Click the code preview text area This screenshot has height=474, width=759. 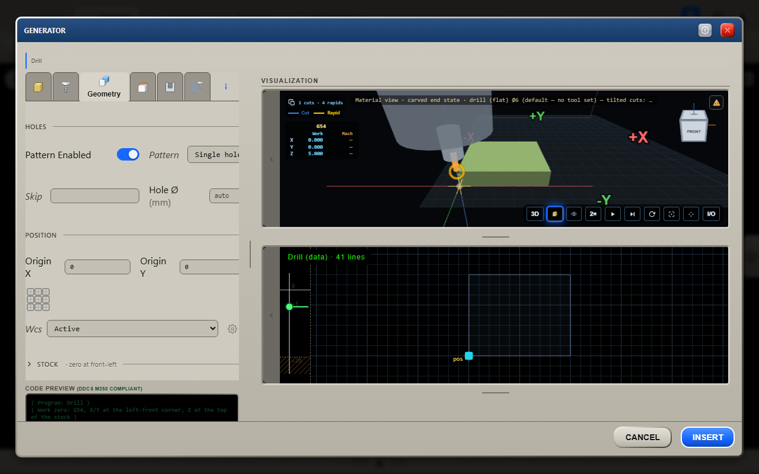tap(132, 408)
